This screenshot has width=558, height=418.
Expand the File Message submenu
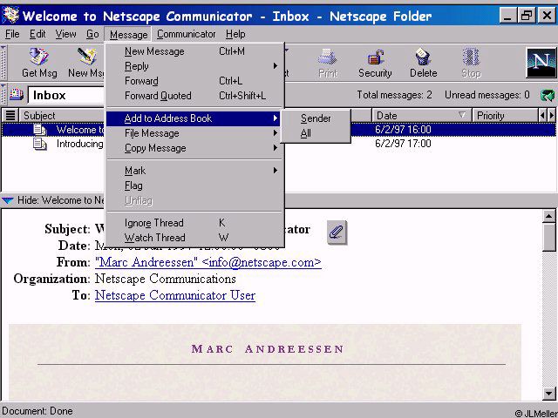(194, 133)
